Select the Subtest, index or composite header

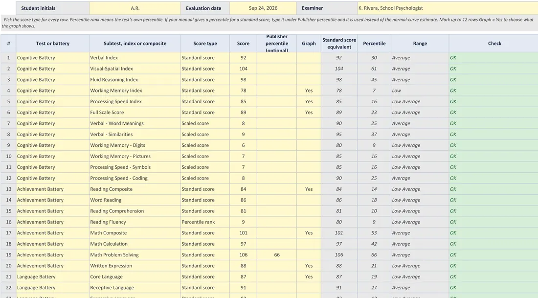point(135,43)
